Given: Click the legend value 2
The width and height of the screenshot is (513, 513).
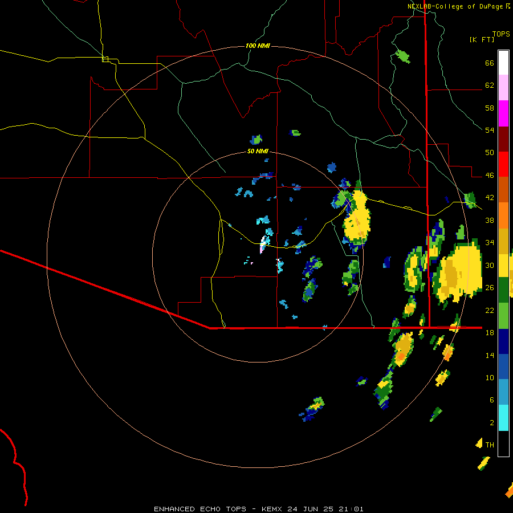Looking at the screenshot, I should tap(492, 422).
